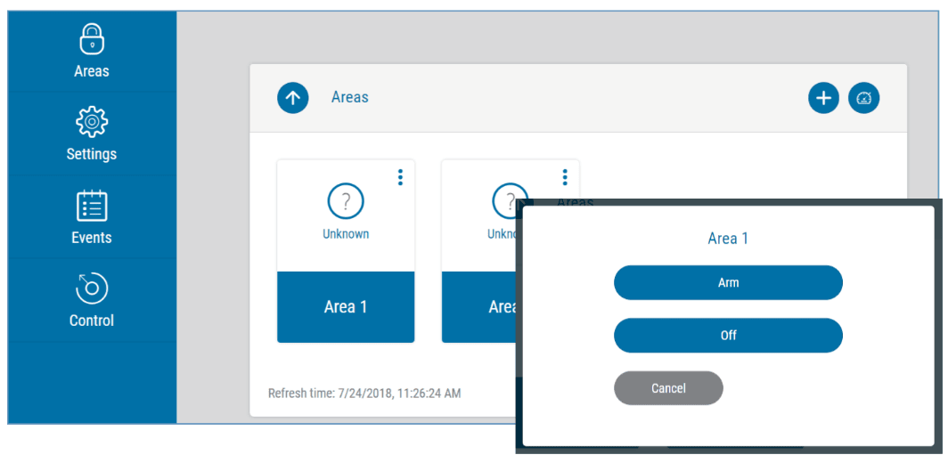Screen dimensions: 948x463
Task: Click the question mark icon on Area 1 card
Action: (x=346, y=203)
